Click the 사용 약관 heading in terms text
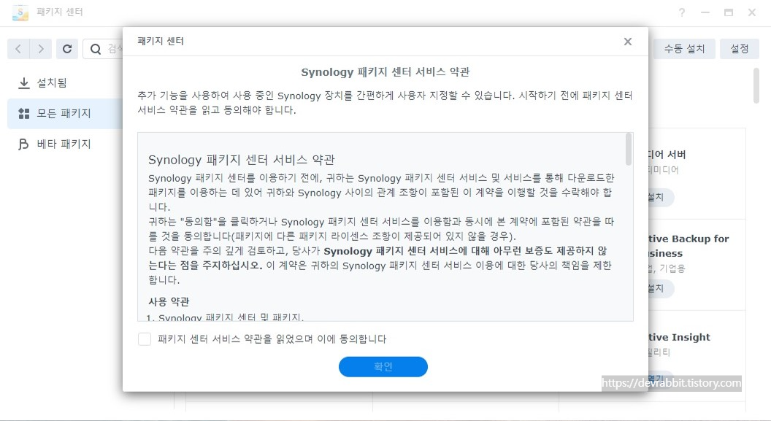This screenshot has height=421, width=771. 169,301
